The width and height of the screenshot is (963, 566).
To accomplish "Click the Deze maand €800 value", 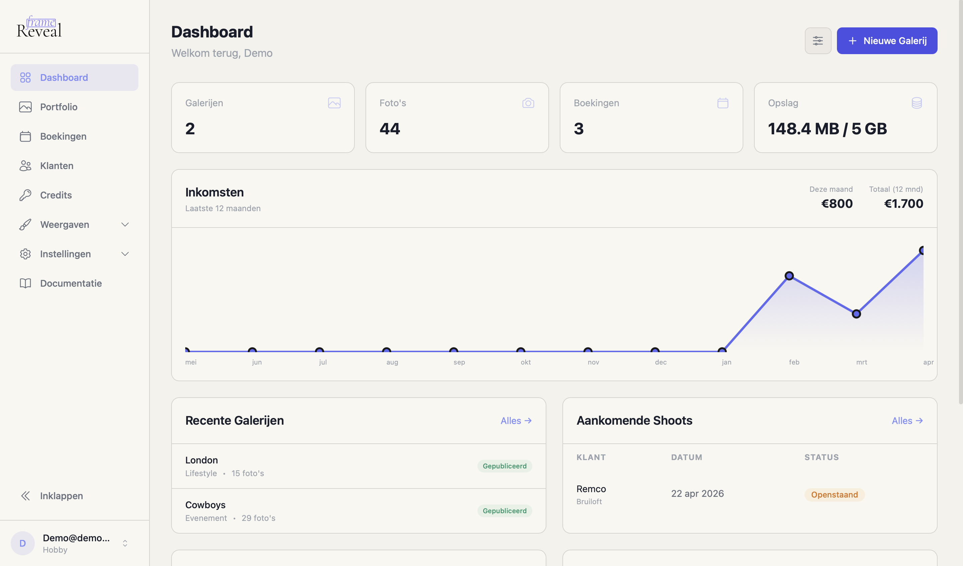I will click(x=837, y=203).
